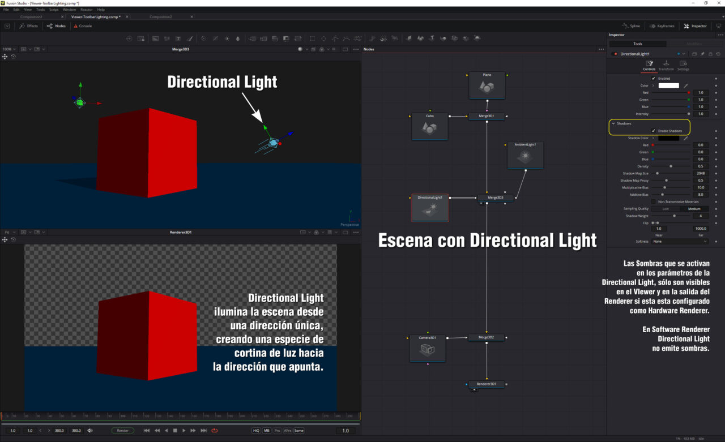The width and height of the screenshot is (725, 442).
Task: Click the Intensity slider handle
Action: coord(689,114)
